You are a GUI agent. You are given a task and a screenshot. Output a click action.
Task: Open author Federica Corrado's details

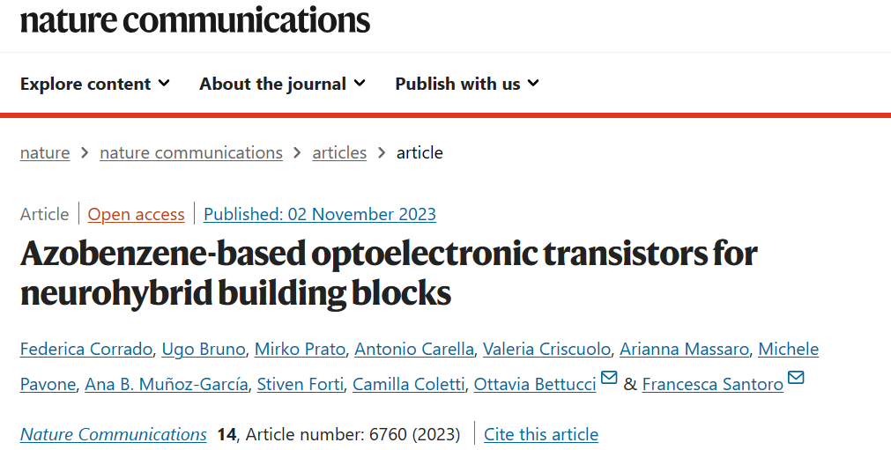85,349
